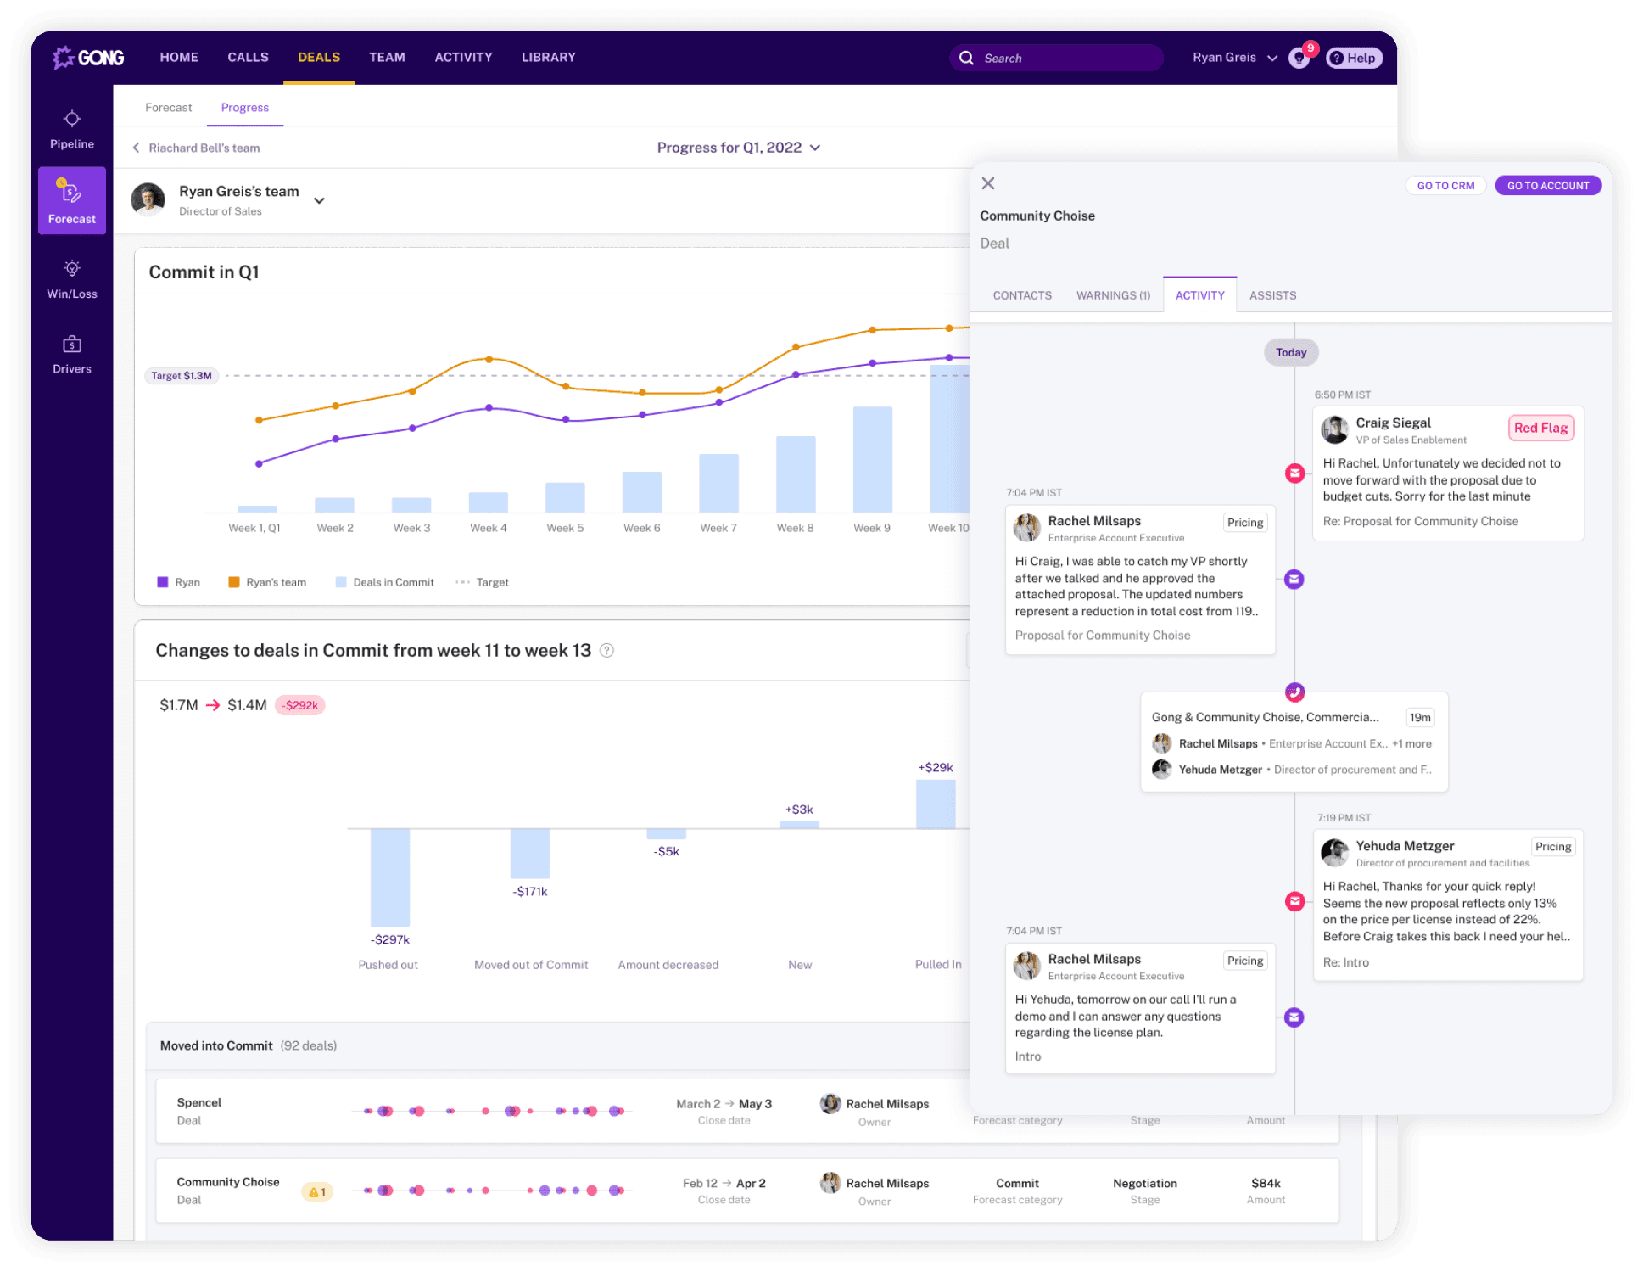Select the Forecast sidebar icon
1643x1272 pixels.
point(72,201)
